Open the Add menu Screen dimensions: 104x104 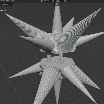click(7, 1)
